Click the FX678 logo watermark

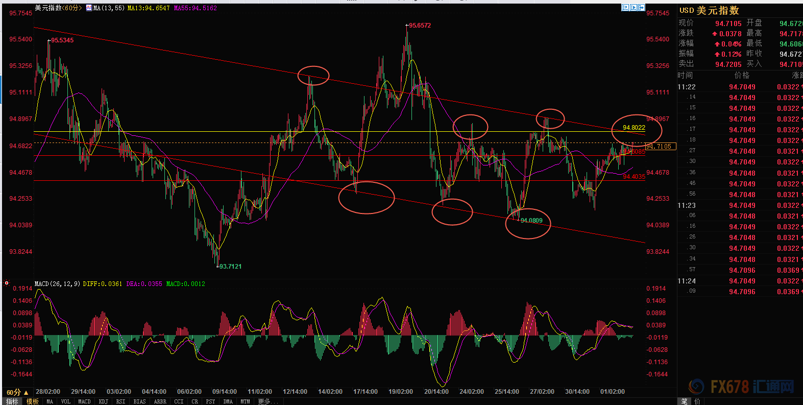click(x=741, y=387)
